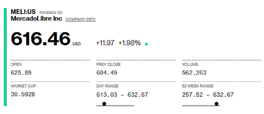Click the day range slider track
The image size is (264, 114).
pyautogui.click(x=115, y=106)
